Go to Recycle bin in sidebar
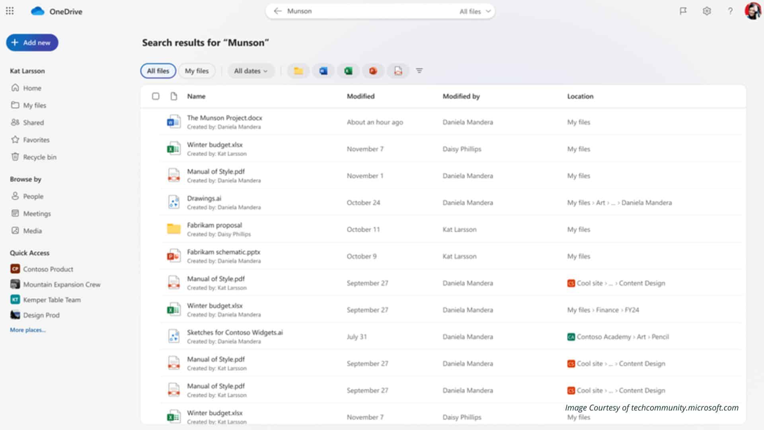This screenshot has height=430, width=764. tap(39, 157)
